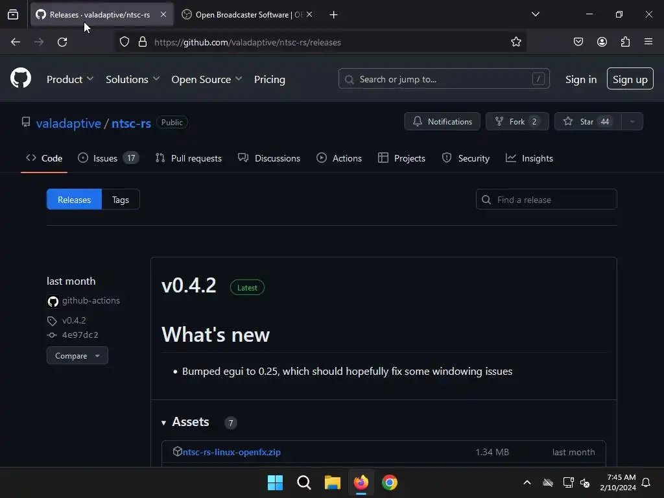Download ntsc-rs-linux-openfx.zip
Screen dimensions: 664x498
(x=231, y=452)
